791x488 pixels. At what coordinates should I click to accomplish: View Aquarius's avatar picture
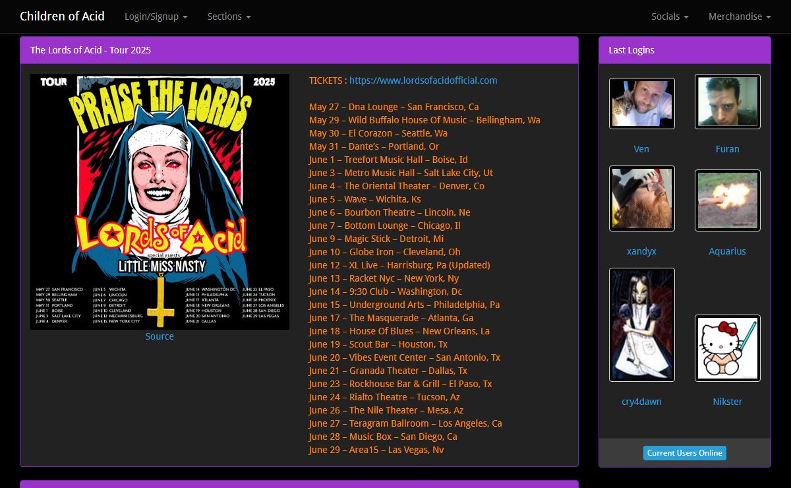(728, 200)
